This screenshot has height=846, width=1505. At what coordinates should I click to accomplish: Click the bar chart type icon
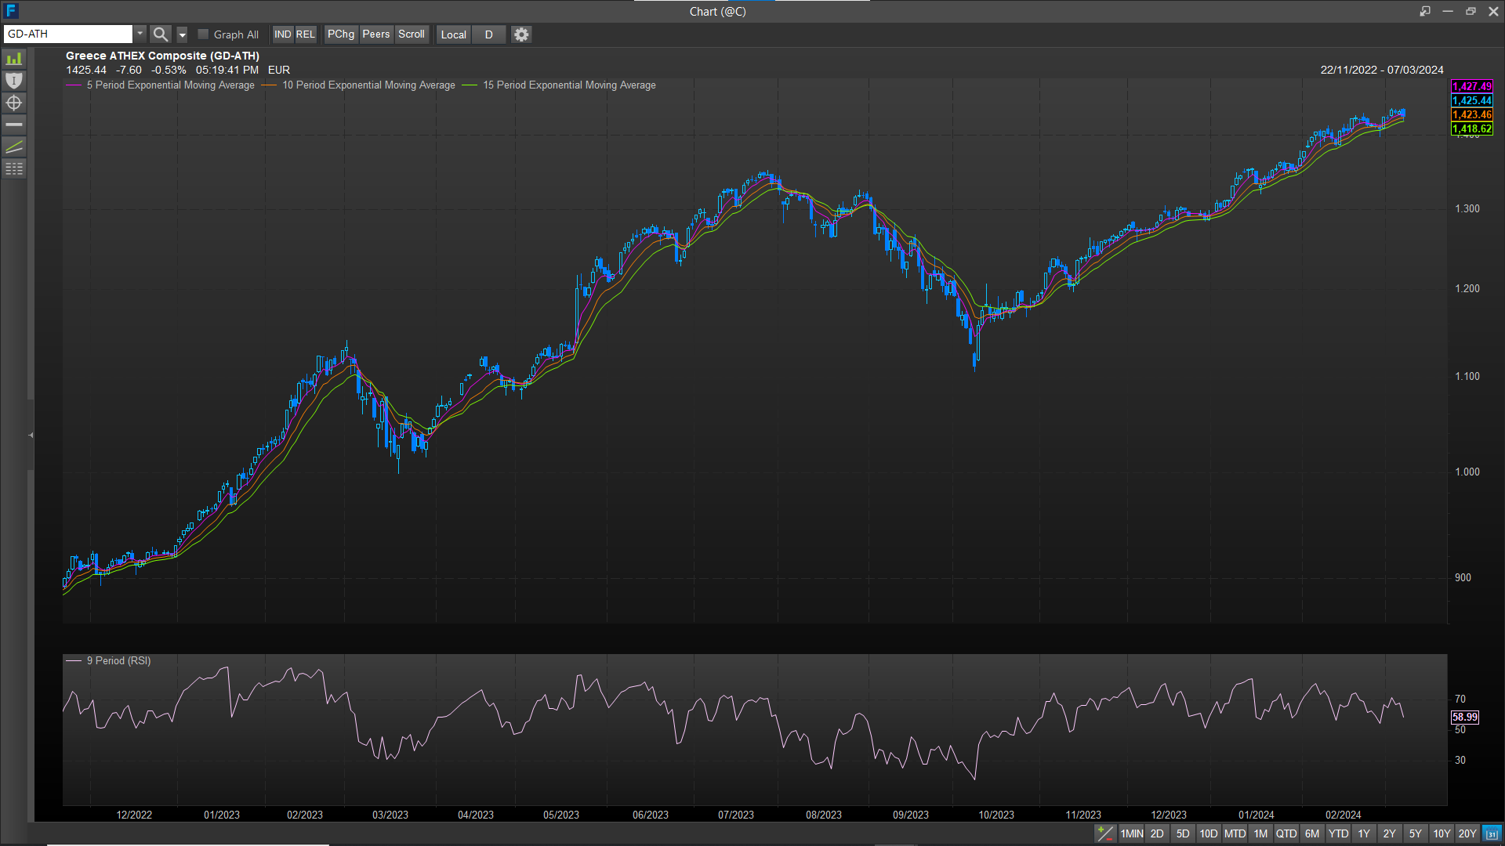14,60
